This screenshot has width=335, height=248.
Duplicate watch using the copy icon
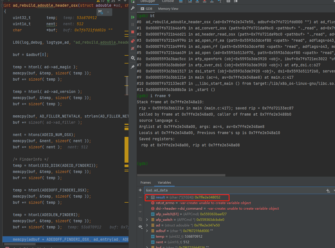[x=140, y=219]
